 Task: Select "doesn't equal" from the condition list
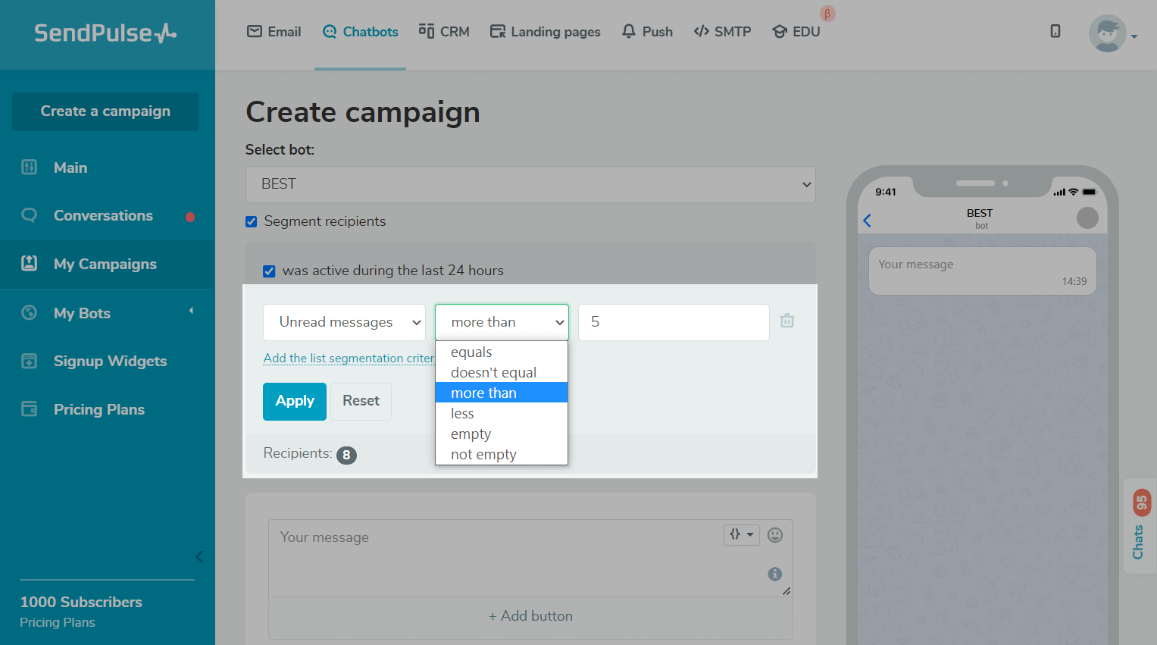[493, 373]
